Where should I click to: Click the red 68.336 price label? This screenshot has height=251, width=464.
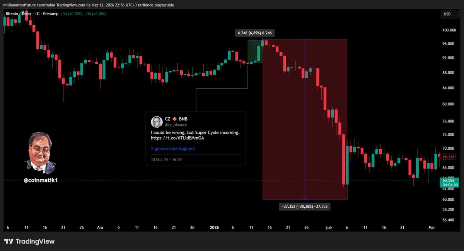click(449, 156)
